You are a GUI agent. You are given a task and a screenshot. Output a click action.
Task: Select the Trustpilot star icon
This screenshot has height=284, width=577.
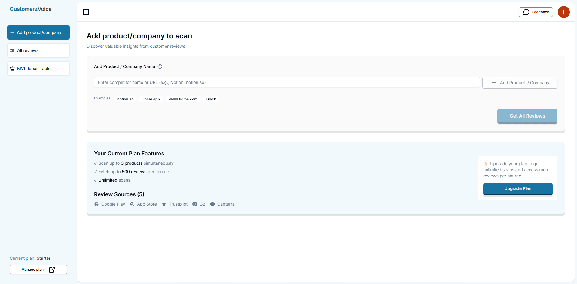(164, 204)
